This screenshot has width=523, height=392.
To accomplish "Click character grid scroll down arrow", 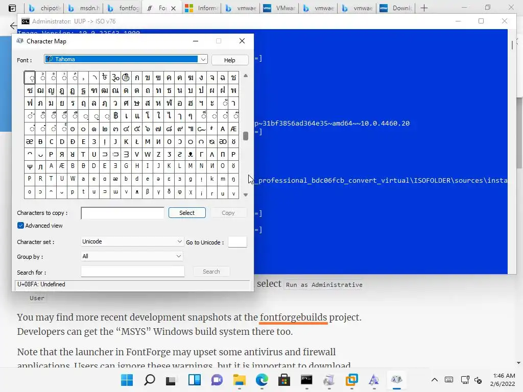I will coord(246,194).
